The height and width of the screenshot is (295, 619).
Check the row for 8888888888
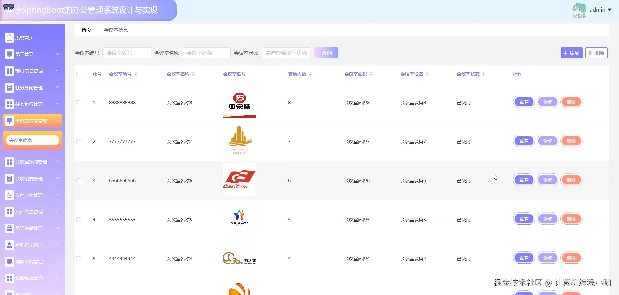click(79, 103)
